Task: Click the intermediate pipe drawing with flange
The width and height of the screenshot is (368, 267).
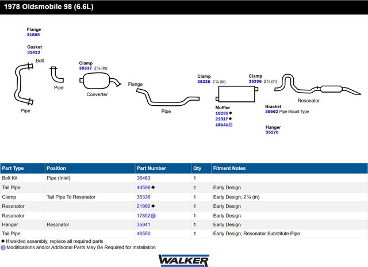Action: [x=167, y=97]
